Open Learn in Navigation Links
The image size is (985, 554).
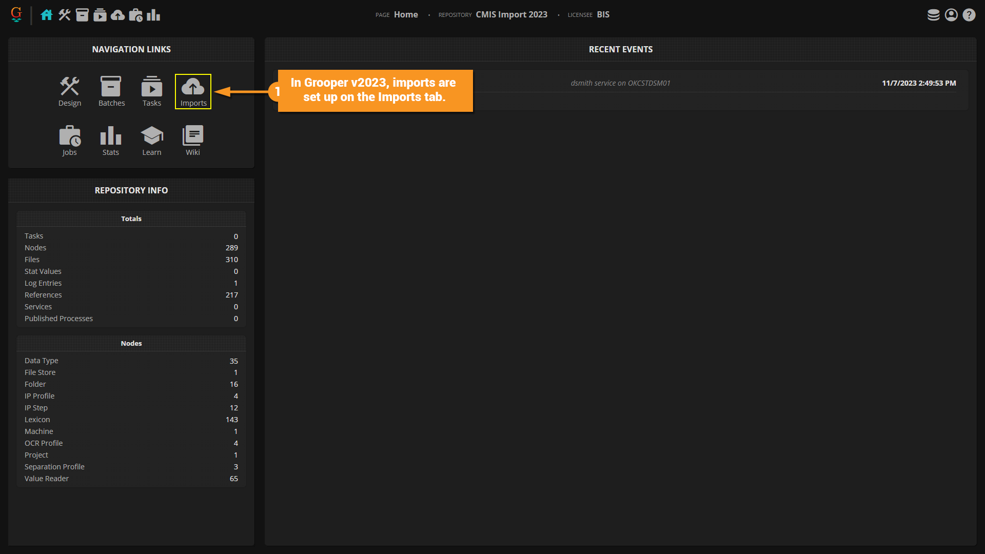pos(152,141)
